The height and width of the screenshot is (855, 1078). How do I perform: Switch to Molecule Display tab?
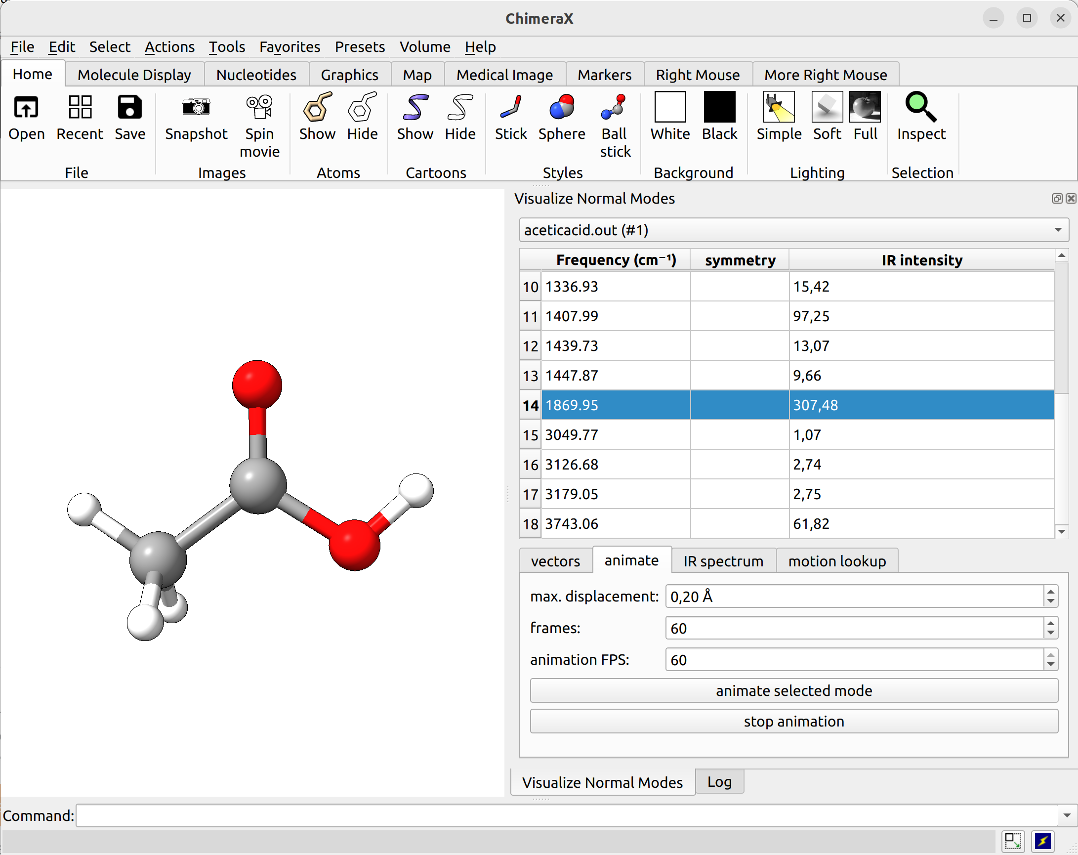pyautogui.click(x=134, y=75)
